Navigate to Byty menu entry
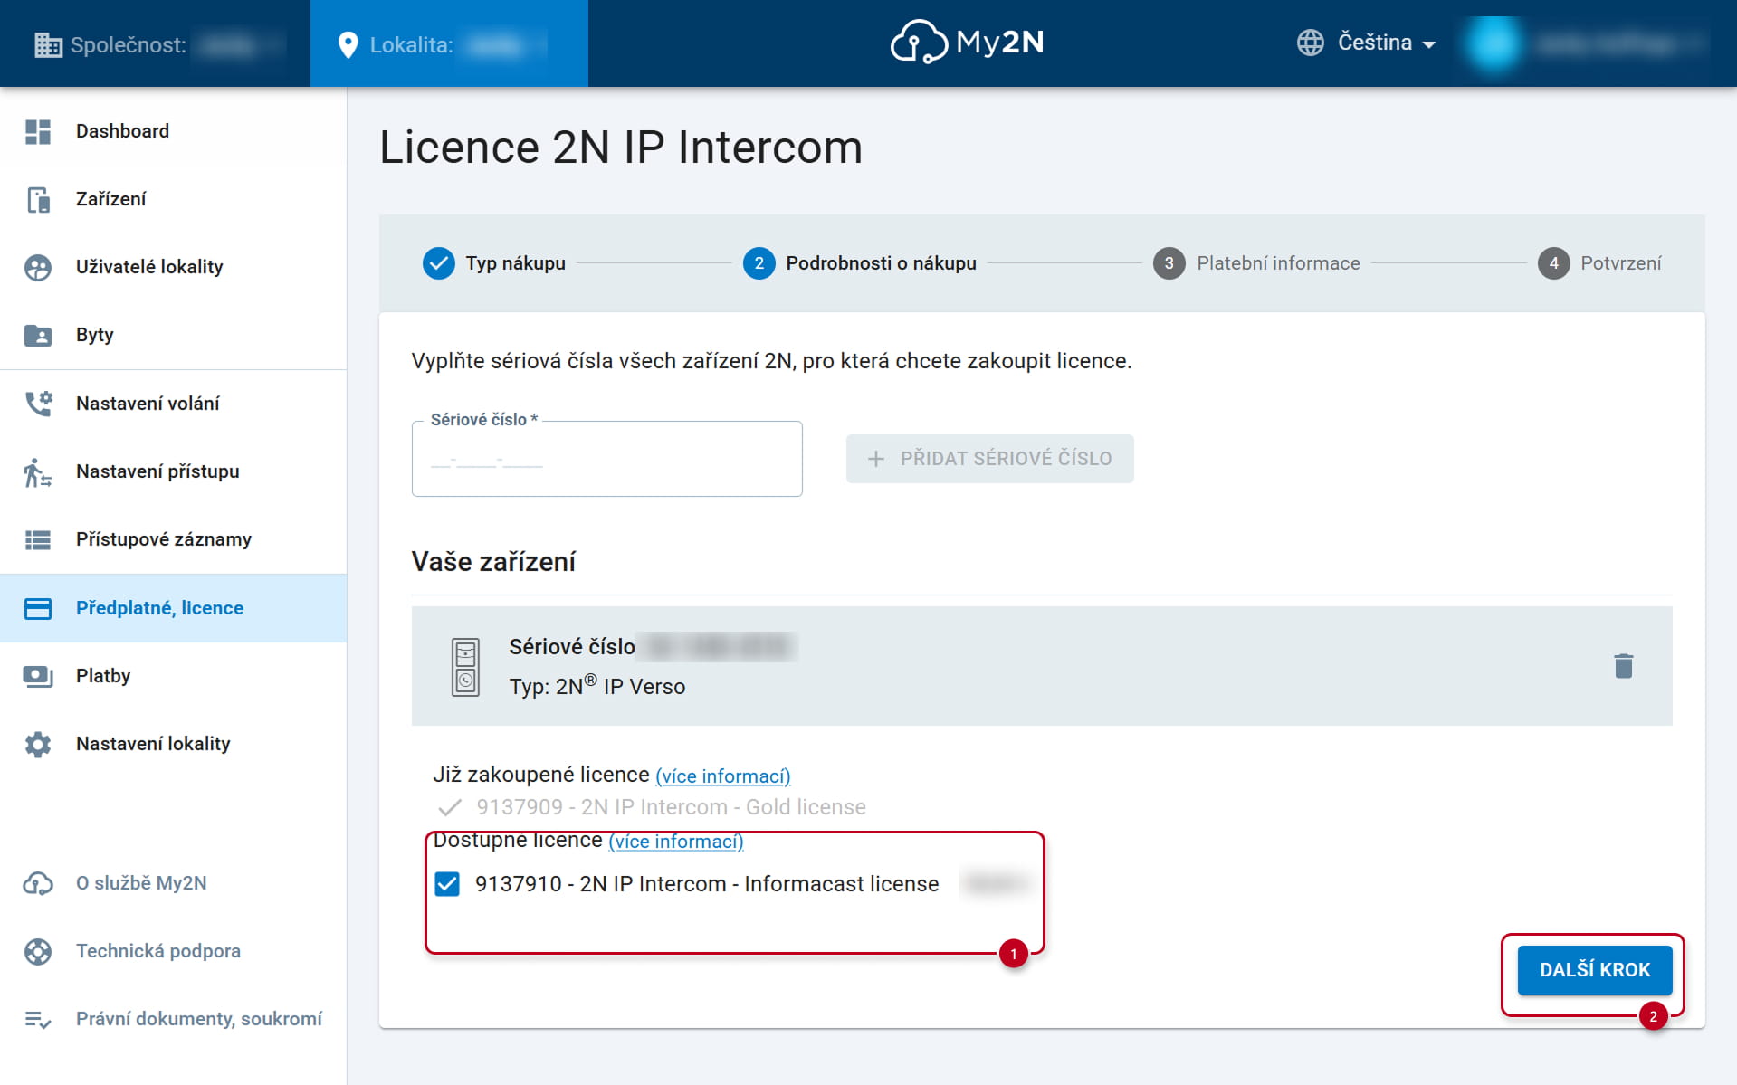The width and height of the screenshot is (1737, 1085). click(173, 335)
